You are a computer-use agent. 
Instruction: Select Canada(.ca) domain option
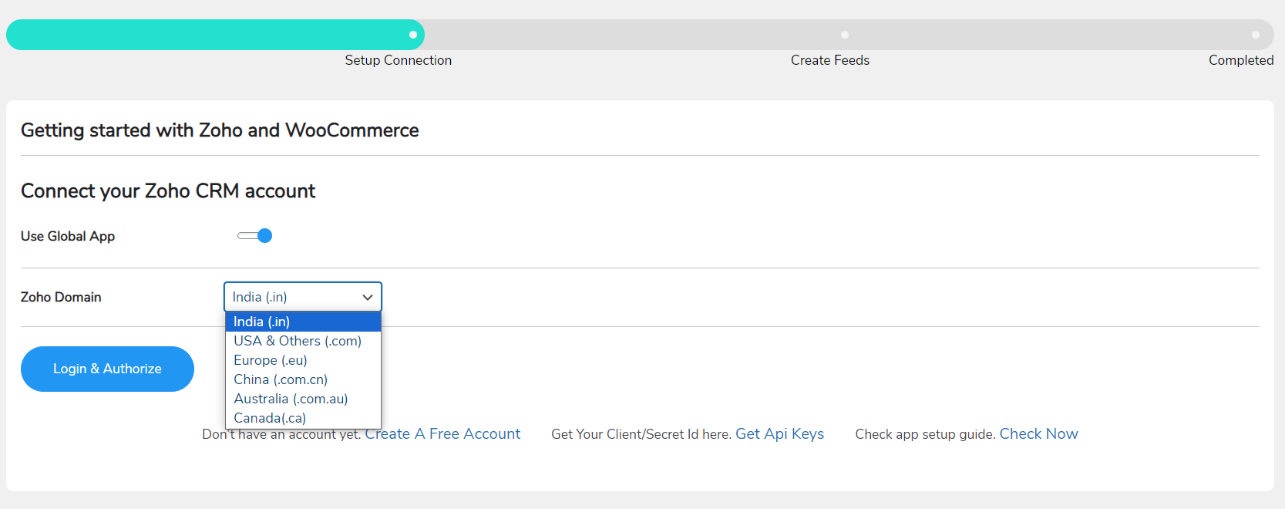point(303,418)
